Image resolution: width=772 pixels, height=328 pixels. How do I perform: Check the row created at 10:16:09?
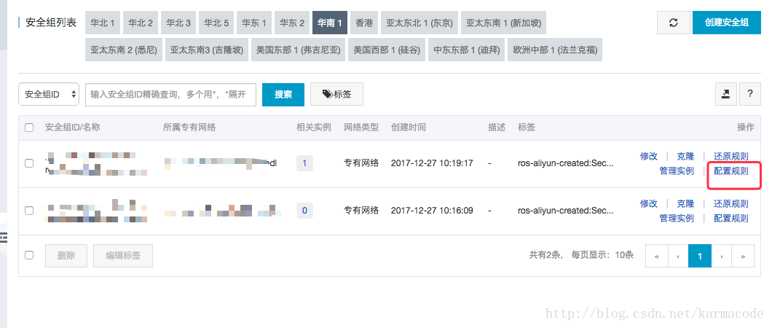tap(29, 211)
